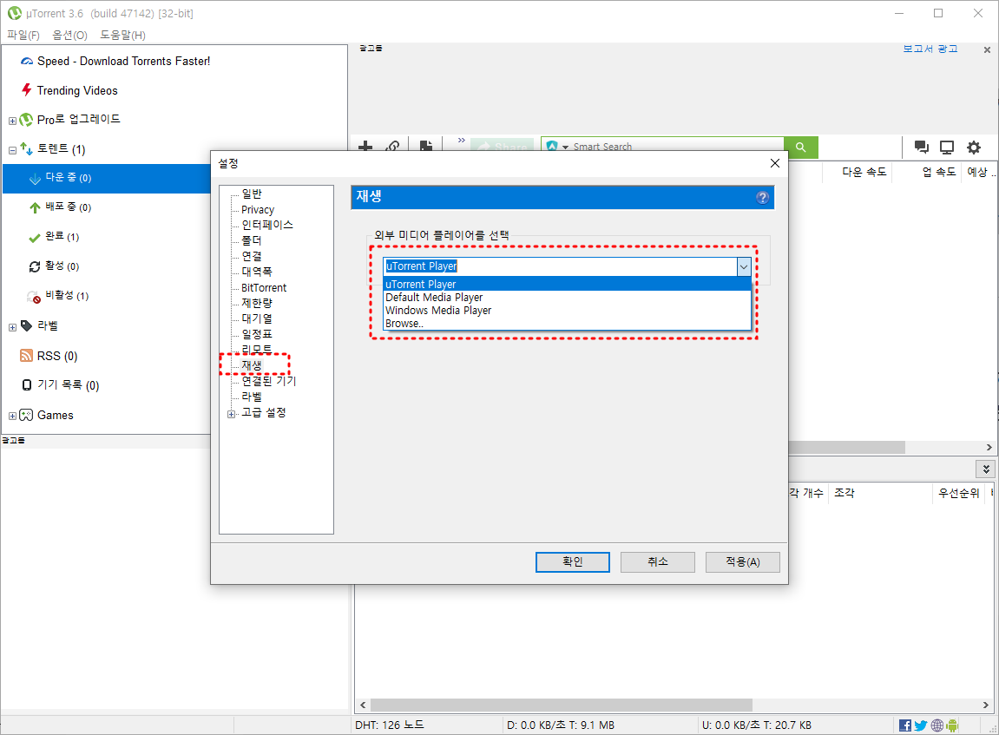Choose Default Media Player option
The width and height of the screenshot is (999, 735).
[567, 298]
